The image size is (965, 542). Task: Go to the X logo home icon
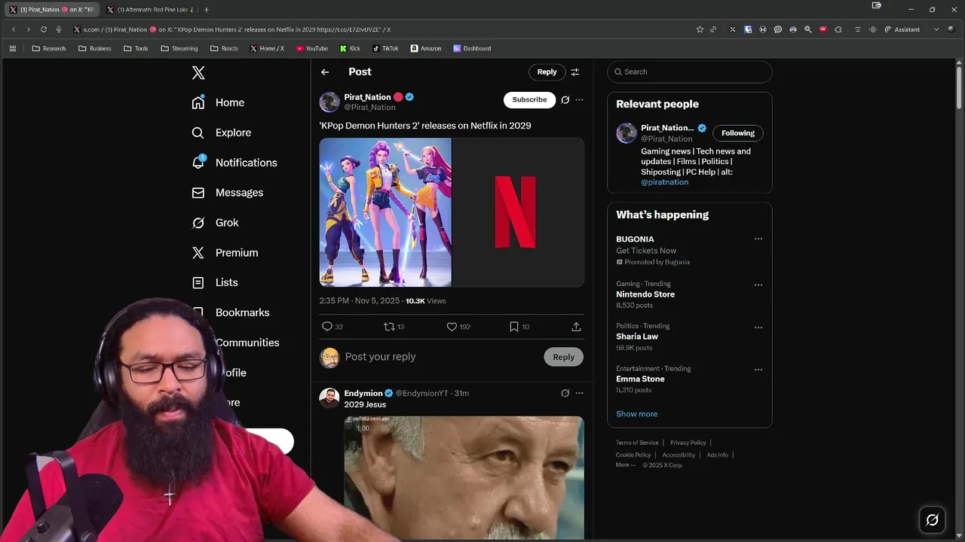click(x=198, y=73)
